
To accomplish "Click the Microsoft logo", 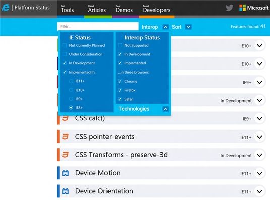I will pos(254,8).
